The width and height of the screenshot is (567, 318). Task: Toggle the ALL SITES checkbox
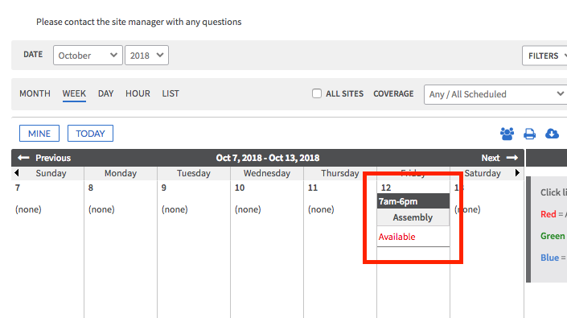(317, 93)
